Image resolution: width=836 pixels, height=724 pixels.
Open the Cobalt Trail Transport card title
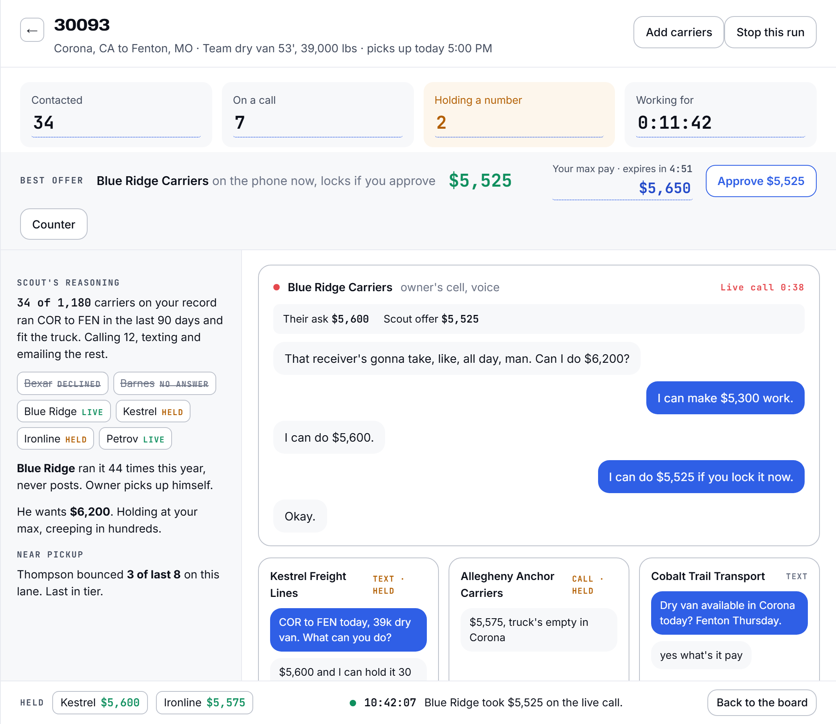(708, 576)
